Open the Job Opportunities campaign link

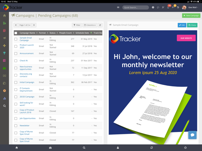[27, 118]
